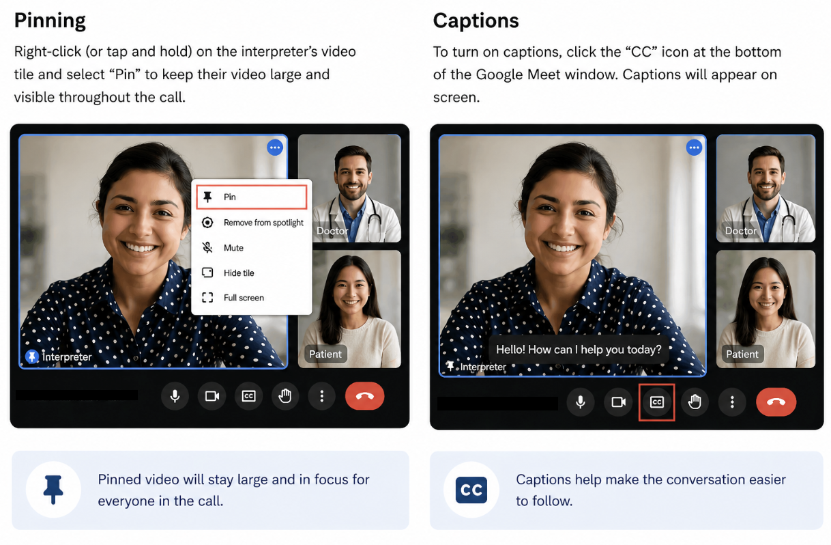Click the Doctor label under Captions

point(741,231)
